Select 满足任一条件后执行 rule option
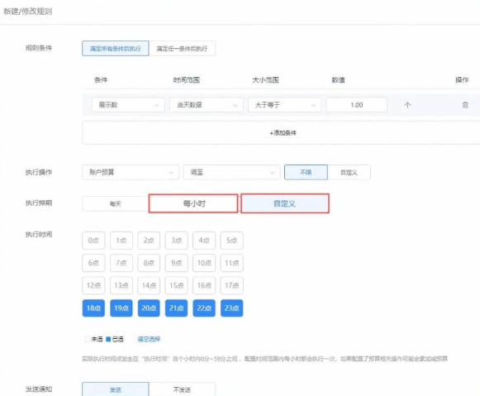Viewport: 480px width, 396px height. (x=182, y=49)
